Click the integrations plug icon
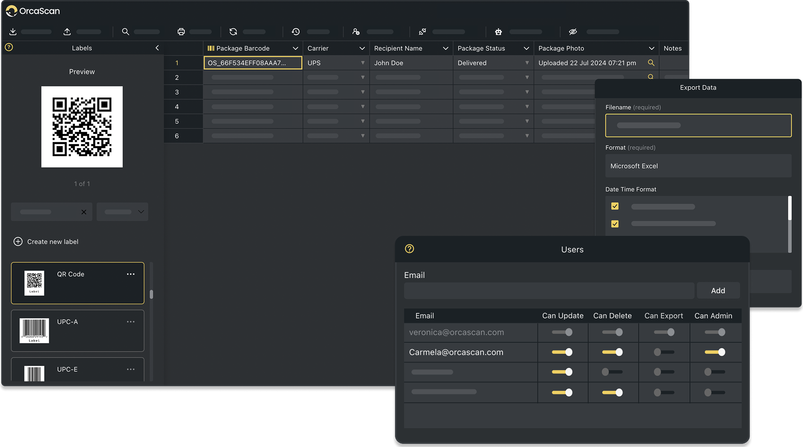803x447 pixels. click(422, 32)
